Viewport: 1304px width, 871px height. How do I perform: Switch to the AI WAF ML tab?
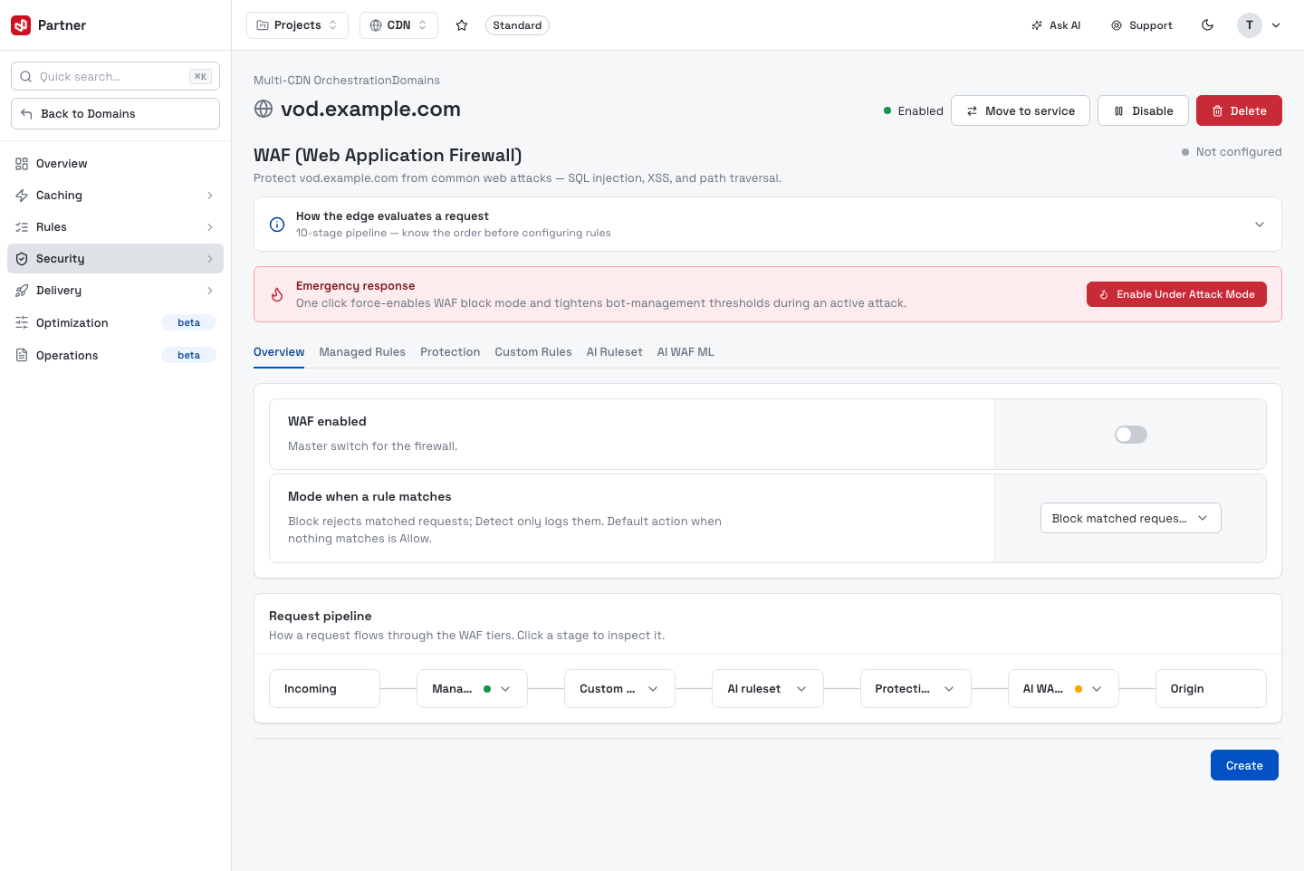pyautogui.click(x=686, y=352)
